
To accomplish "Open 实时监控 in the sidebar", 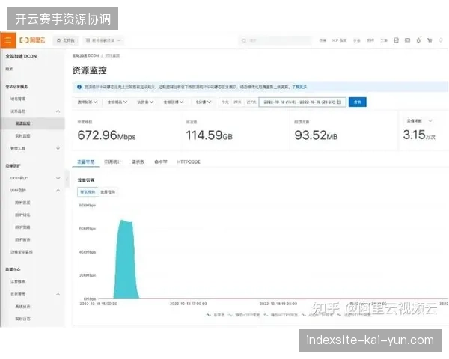I will pyautogui.click(x=22, y=135).
